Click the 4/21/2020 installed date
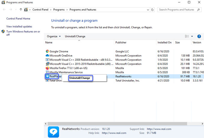Image resolution: width=204 pixels, height=138 pixels. point(163,81)
